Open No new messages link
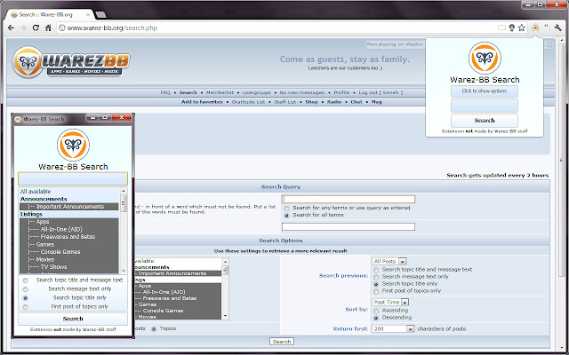The height and width of the screenshot is (355, 569). click(302, 92)
